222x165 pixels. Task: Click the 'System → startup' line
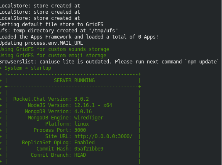click(x=25, y=68)
